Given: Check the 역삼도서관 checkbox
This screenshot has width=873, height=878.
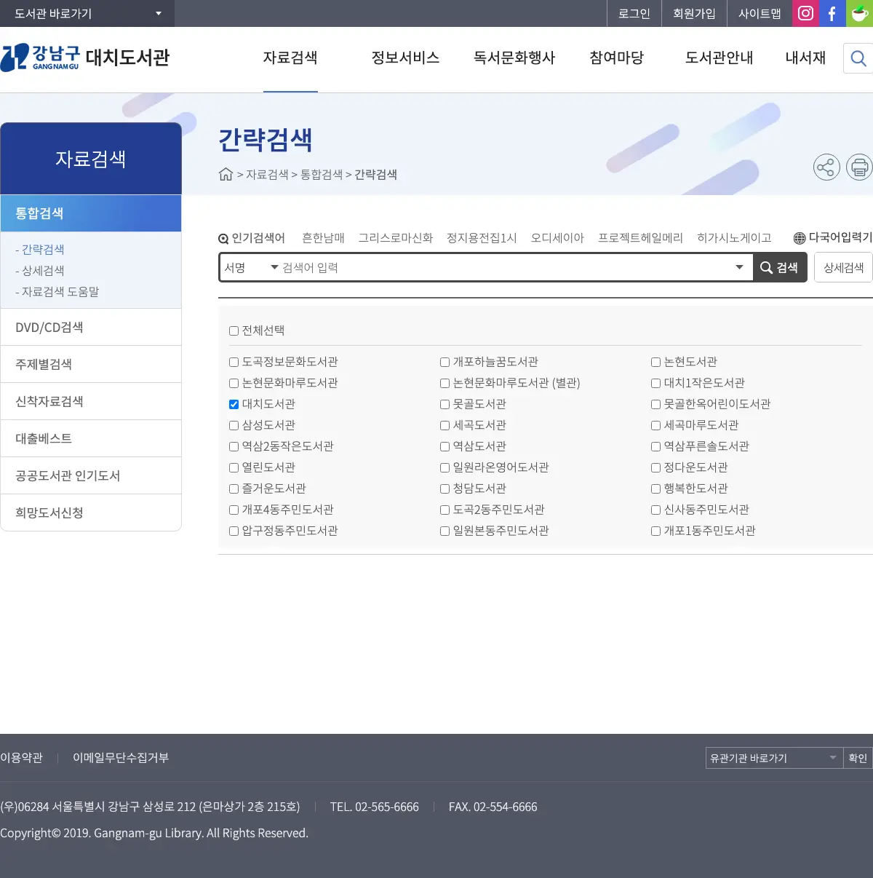Looking at the screenshot, I should point(445,446).
